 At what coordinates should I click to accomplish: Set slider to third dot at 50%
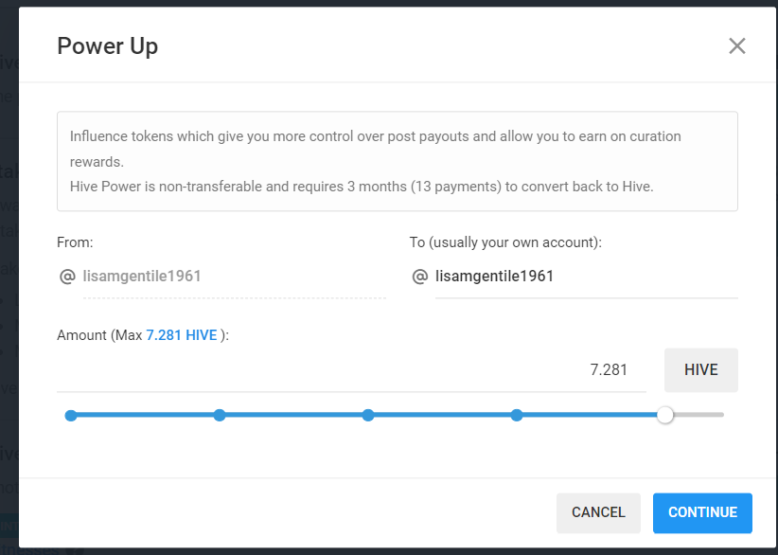click(367, 415)
